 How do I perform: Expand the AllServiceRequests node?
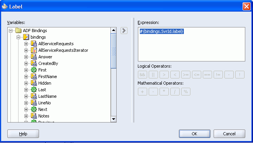click(26, 44)
